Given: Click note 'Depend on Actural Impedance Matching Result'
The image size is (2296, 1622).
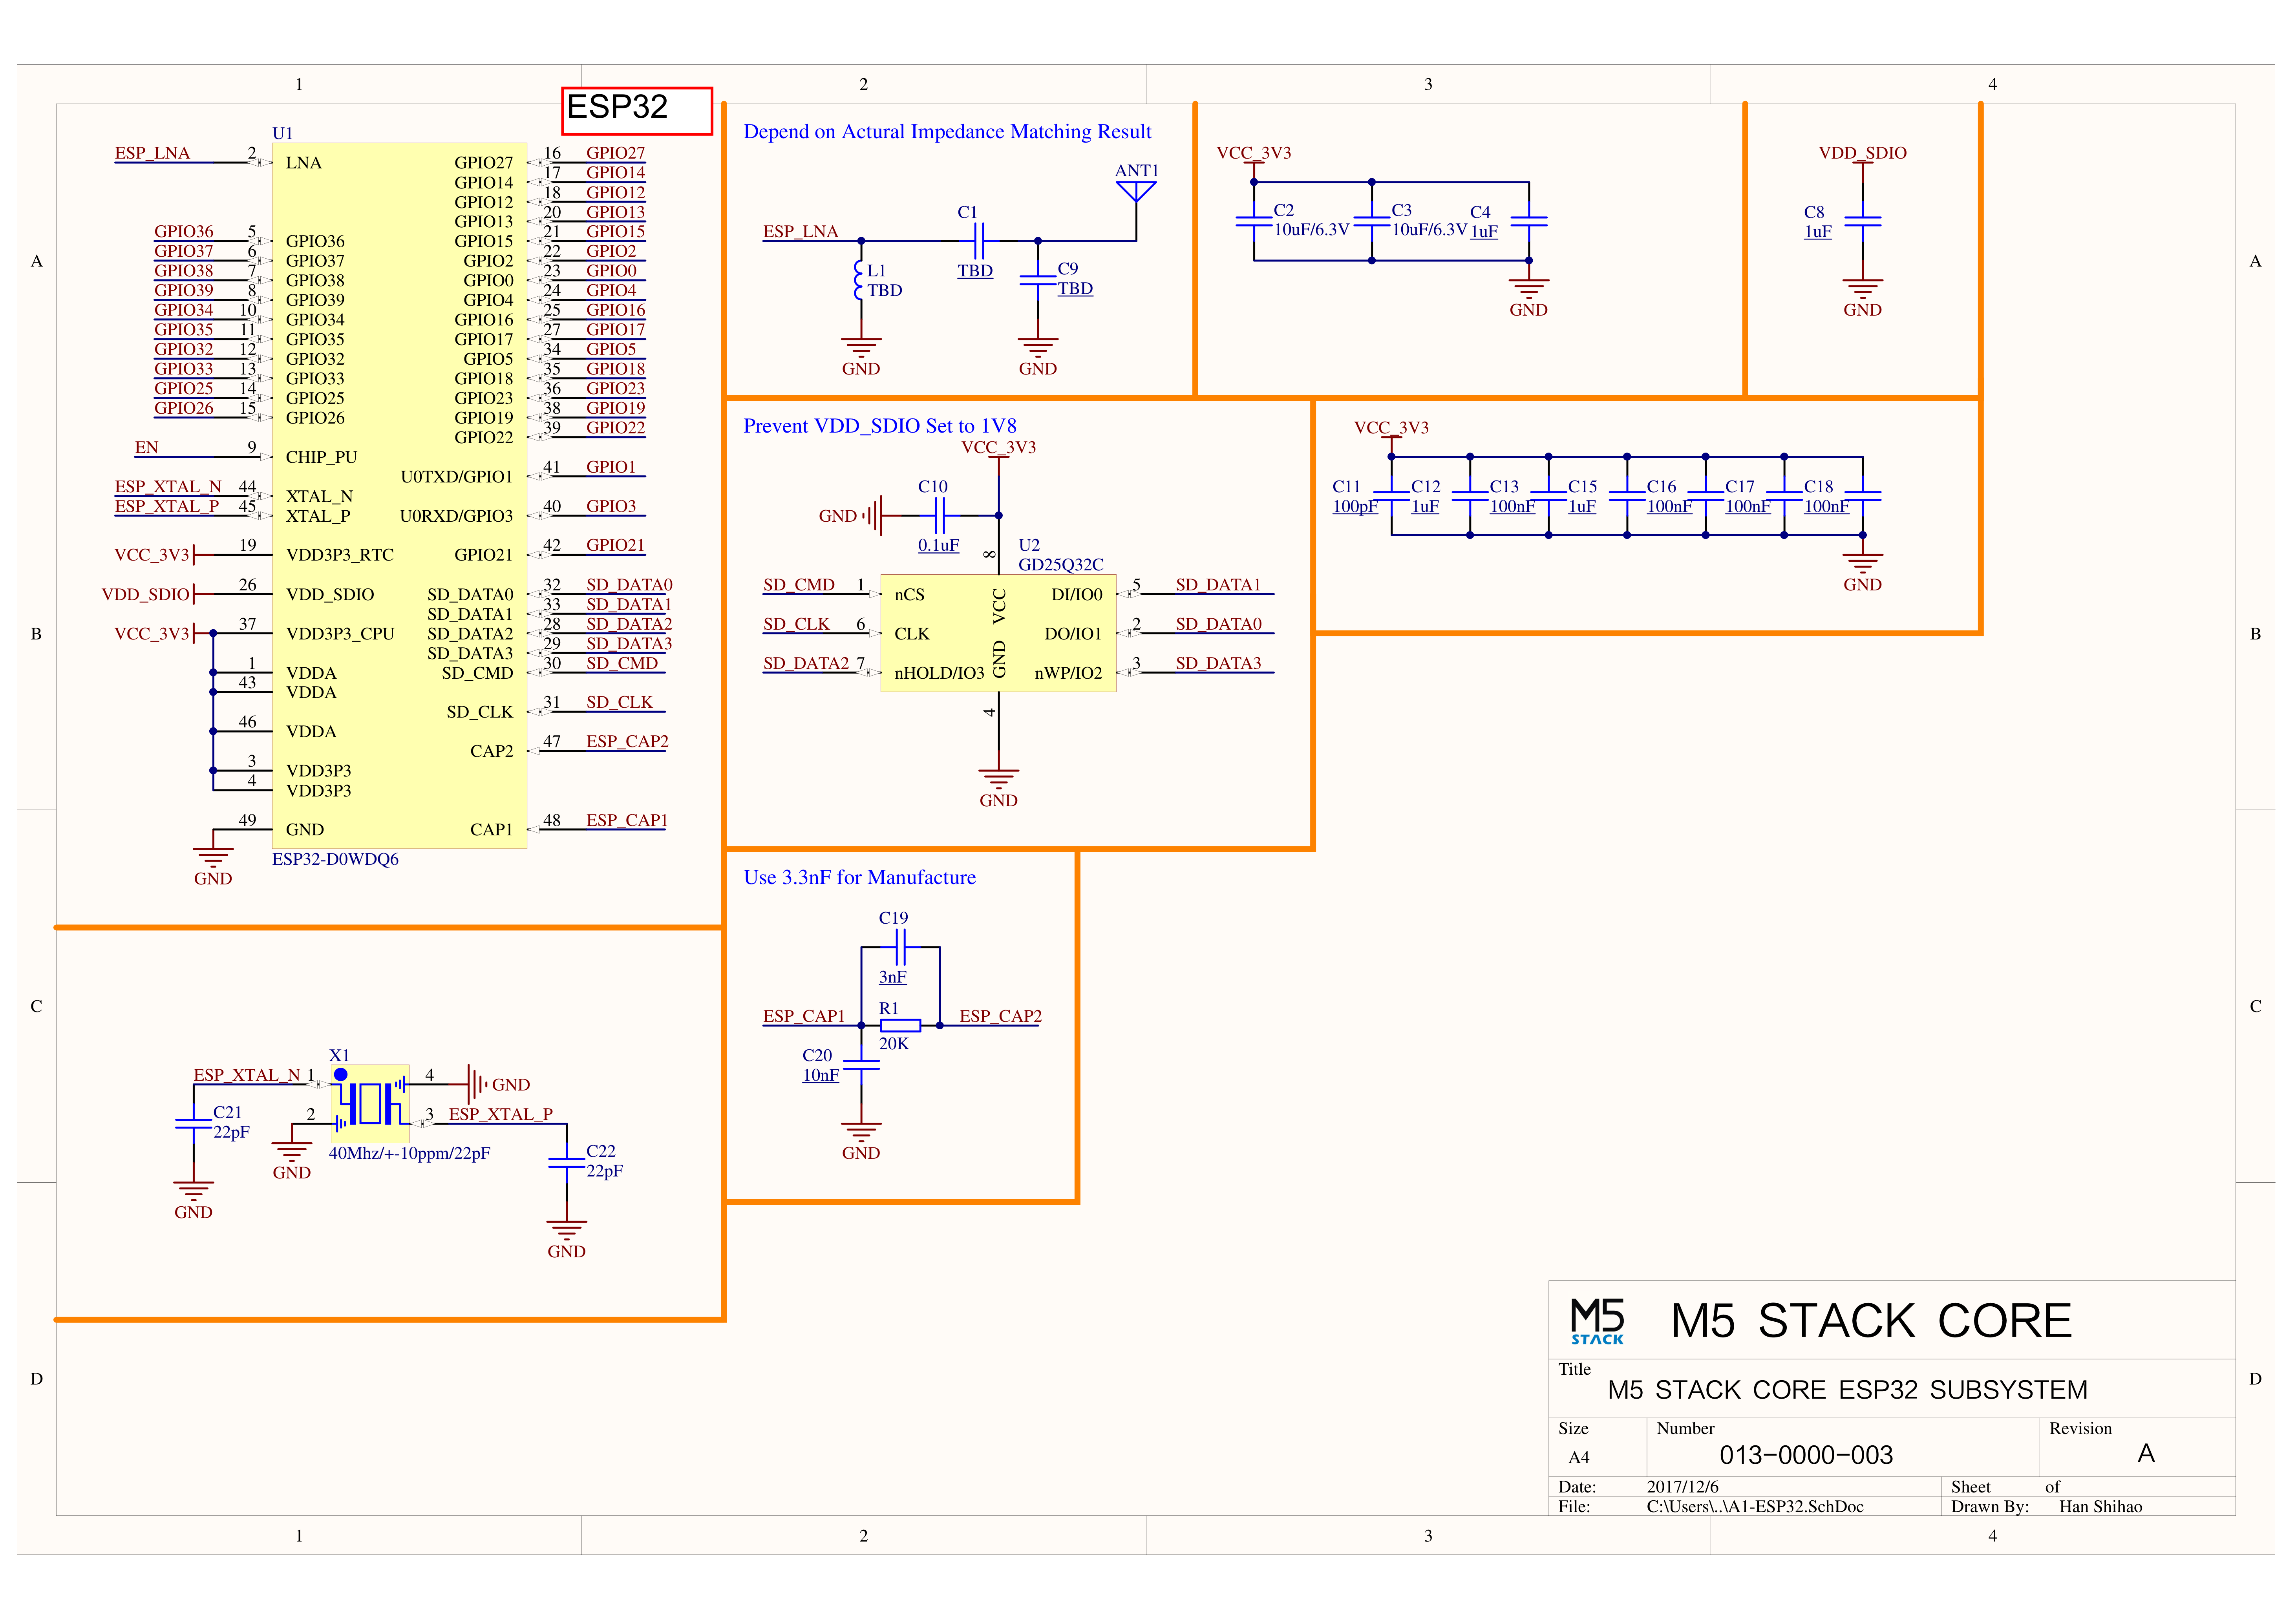Looking at the screenshot, I should tap(947, 131).
